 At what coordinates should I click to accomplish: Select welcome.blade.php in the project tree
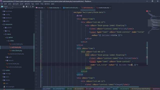point(15,67)
